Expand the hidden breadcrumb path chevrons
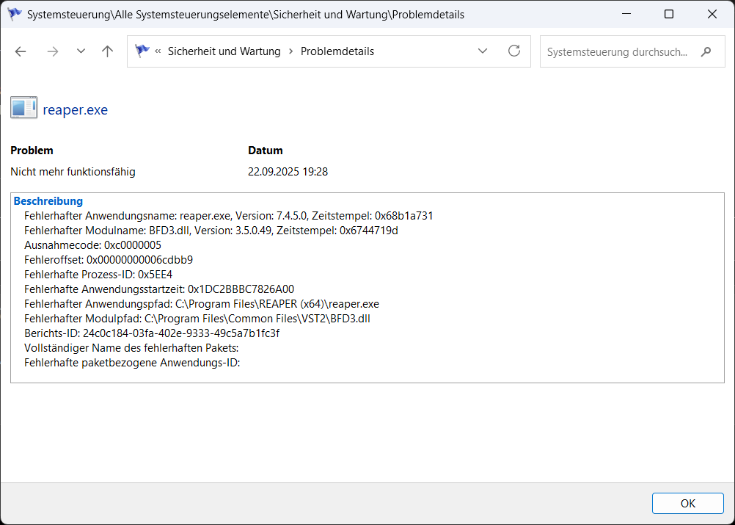This screenshot has height=525, width=735. 158,51
